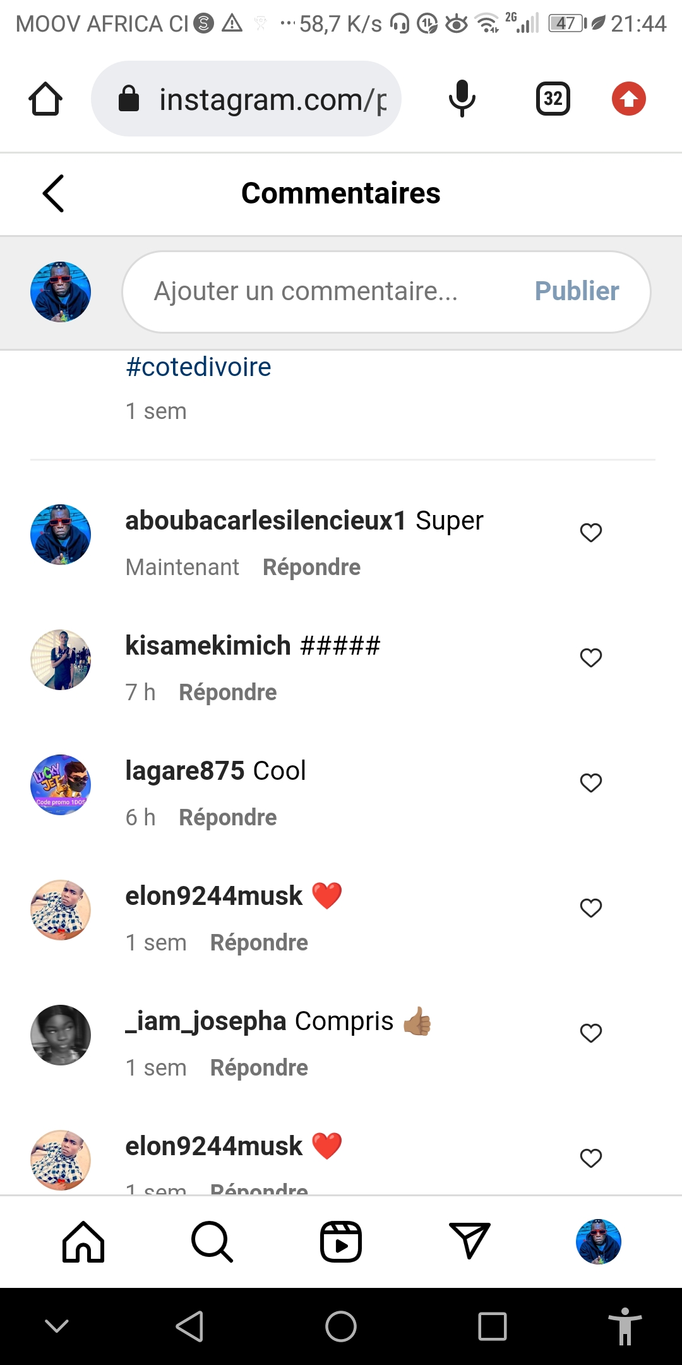682x1365 pixels.
Task: Like _iam_josepha's Compris comment
Action: coord(591,1033)
